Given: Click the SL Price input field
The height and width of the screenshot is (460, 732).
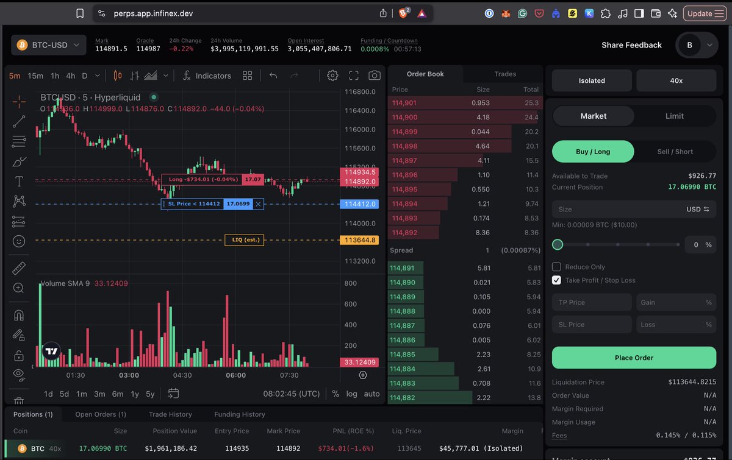Looking at the screenshot, I should pyautogui.click(x=592, y=325).
